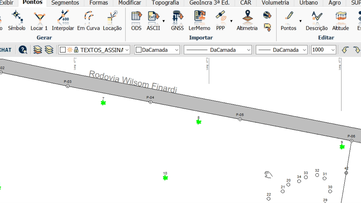The height and width of the screenshot is (203, 361).
Task: Click point marker P-04 on the road
Action: pos(151,102)
